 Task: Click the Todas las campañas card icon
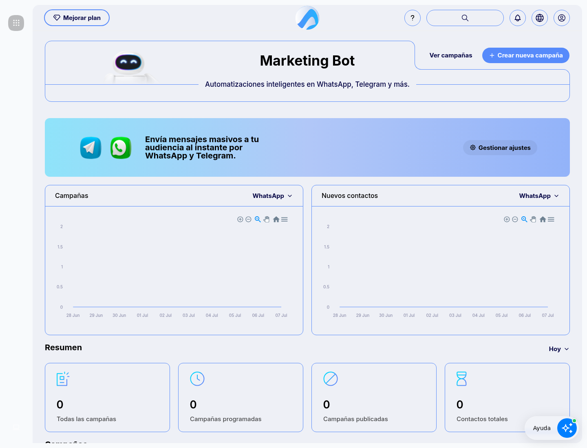63,379
